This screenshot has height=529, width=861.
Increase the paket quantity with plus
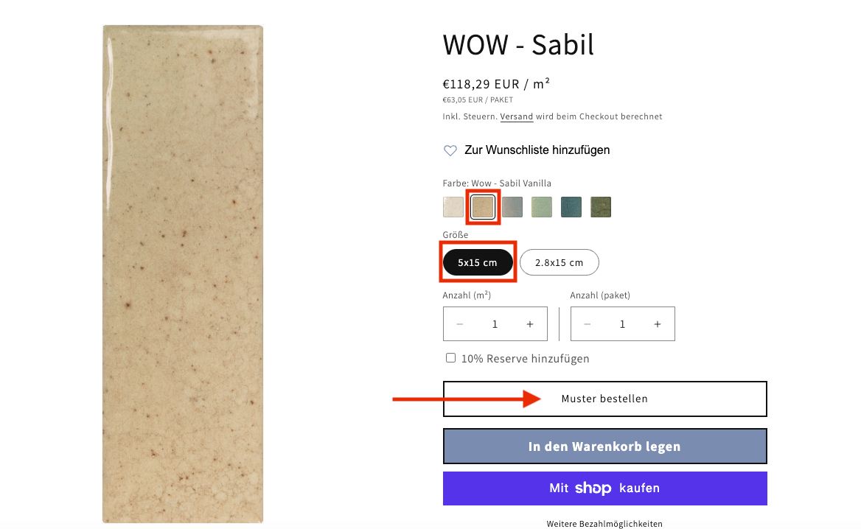coord(657,324)
